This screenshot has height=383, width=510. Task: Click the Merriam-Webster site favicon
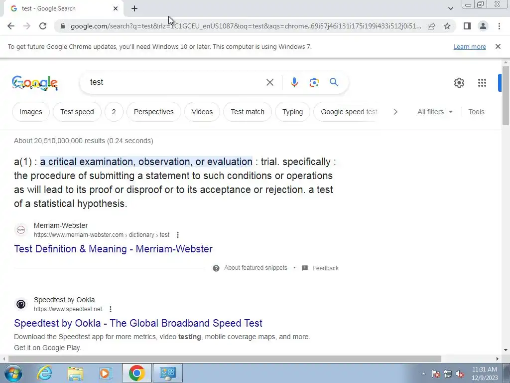pos(21,230)
